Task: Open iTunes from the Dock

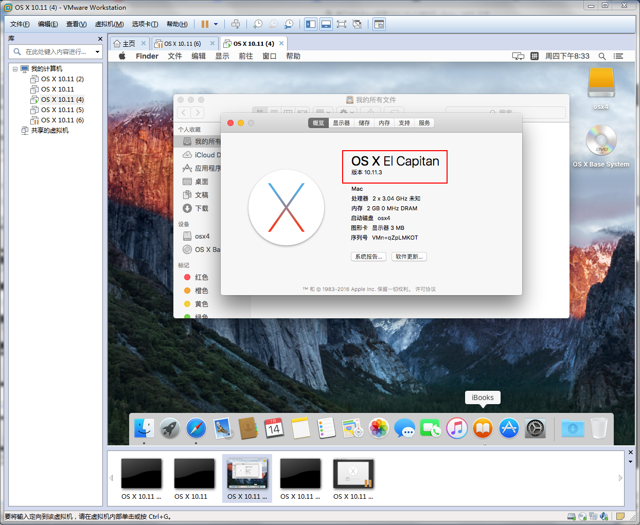Action: pyautogui.click(x=457, y=428)
